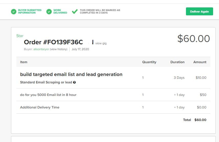This screenshot has height=142, width=219.
Task: Click the Deliver Again button
Action: (200, 12)
